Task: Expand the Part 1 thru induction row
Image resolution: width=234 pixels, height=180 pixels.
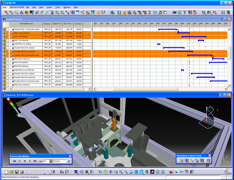Action: click(x=13, y=33)
